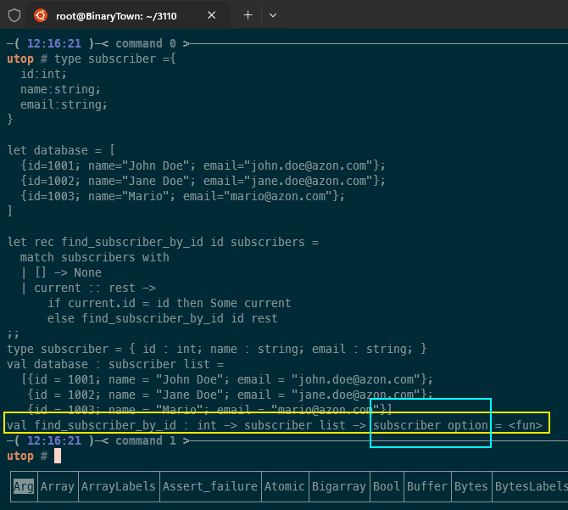Pick ArrayLabels in the completion bar
The image size is (568, 510).
[x=118, y=486]
